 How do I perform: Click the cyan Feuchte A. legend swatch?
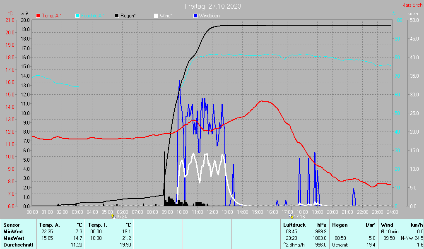77,16
